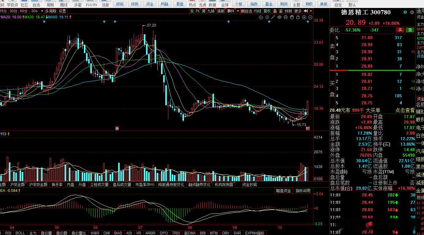Zoom in with the plus circle icon
Screen dimensions: 424x235
coord(304,17)
